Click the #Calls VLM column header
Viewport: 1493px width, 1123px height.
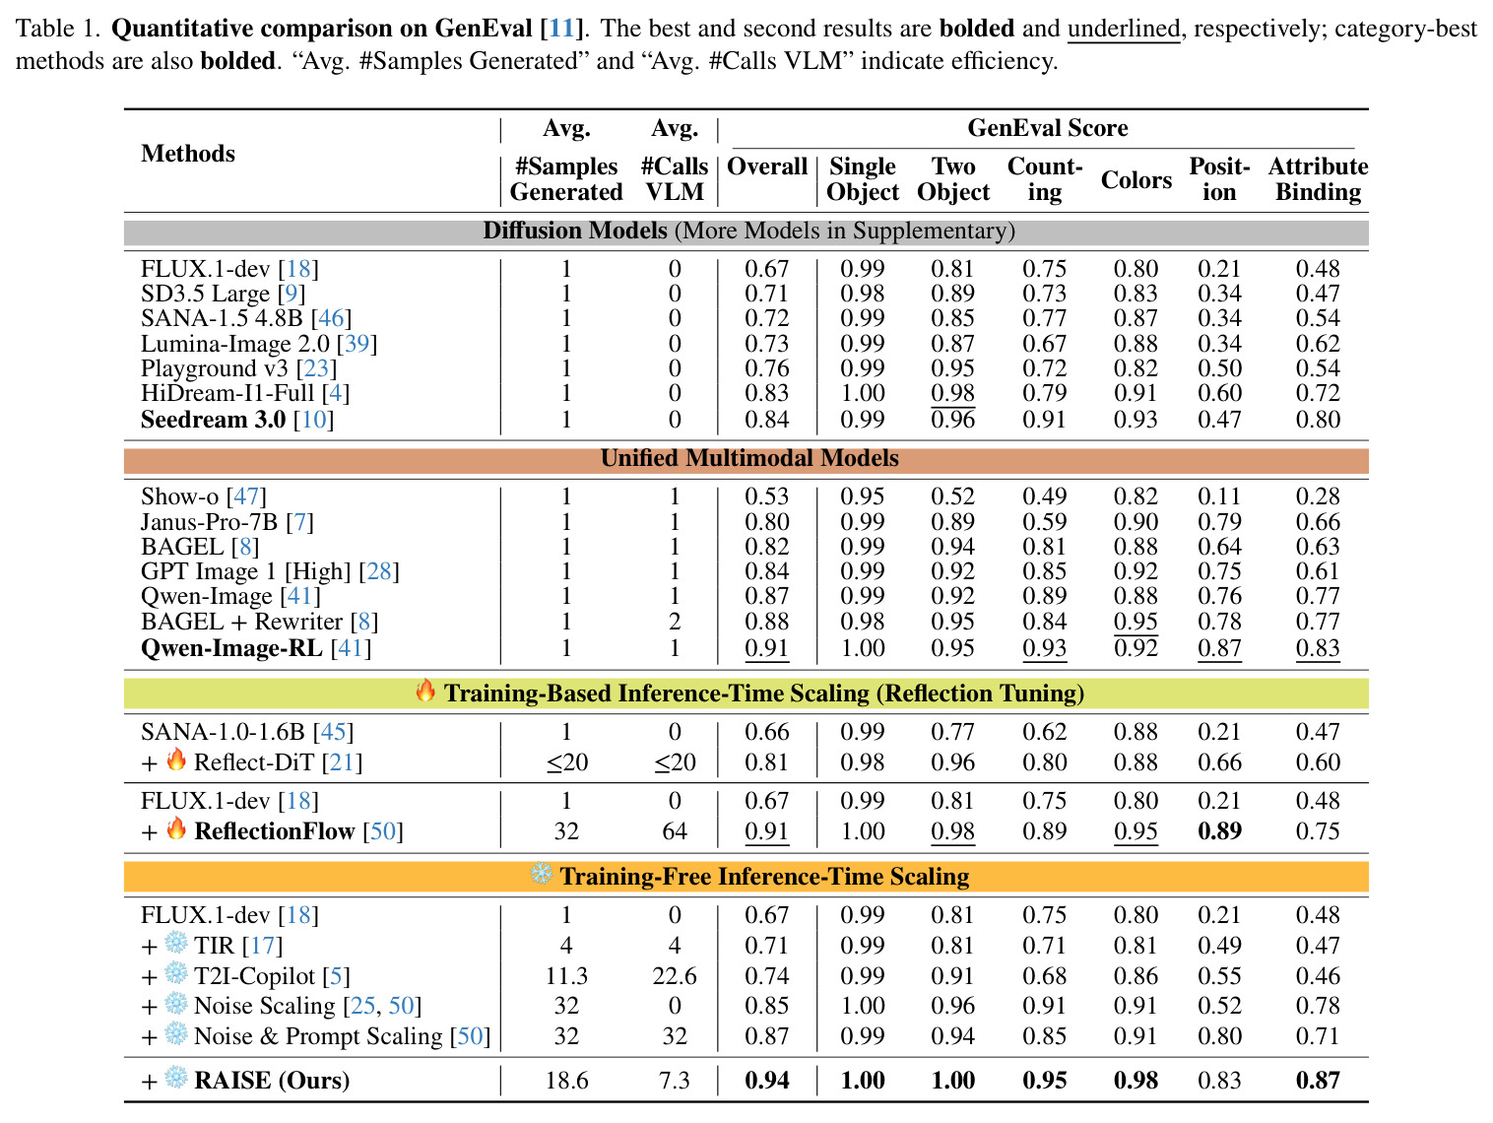pyautogui.click(x=675, y=179)
